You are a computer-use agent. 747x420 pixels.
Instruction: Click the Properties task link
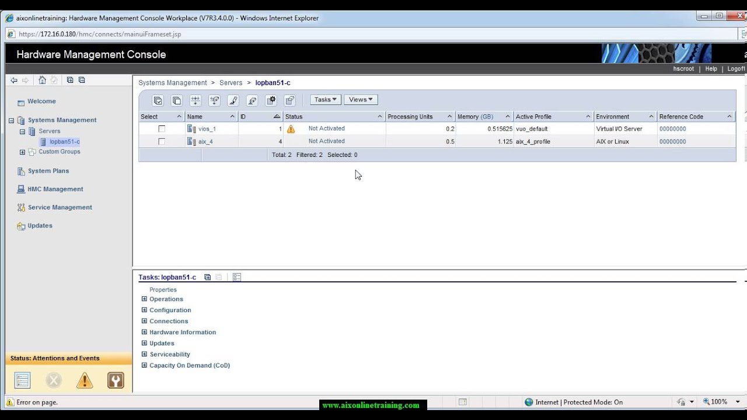click(163, 290)
